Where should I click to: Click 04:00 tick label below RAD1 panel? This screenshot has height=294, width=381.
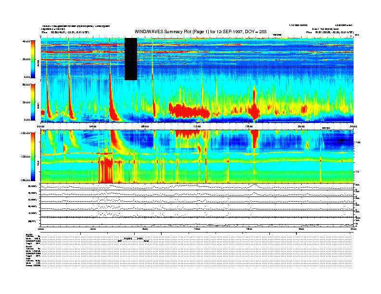tap(93, 126)
